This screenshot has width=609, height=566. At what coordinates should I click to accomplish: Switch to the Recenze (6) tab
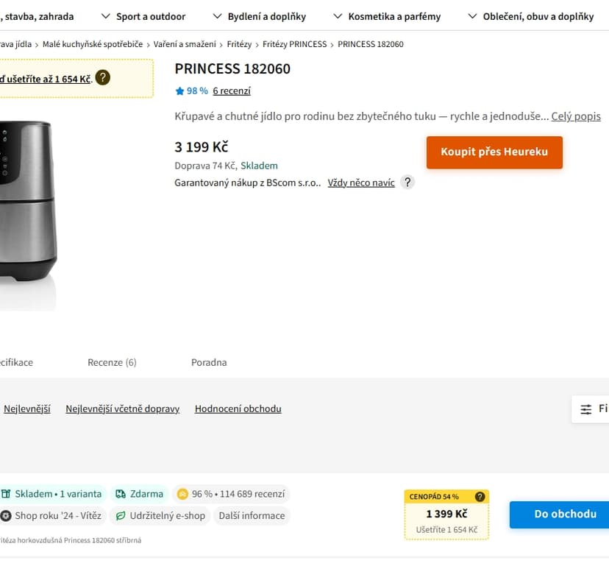pyautogui.click(x=112, y=362)
